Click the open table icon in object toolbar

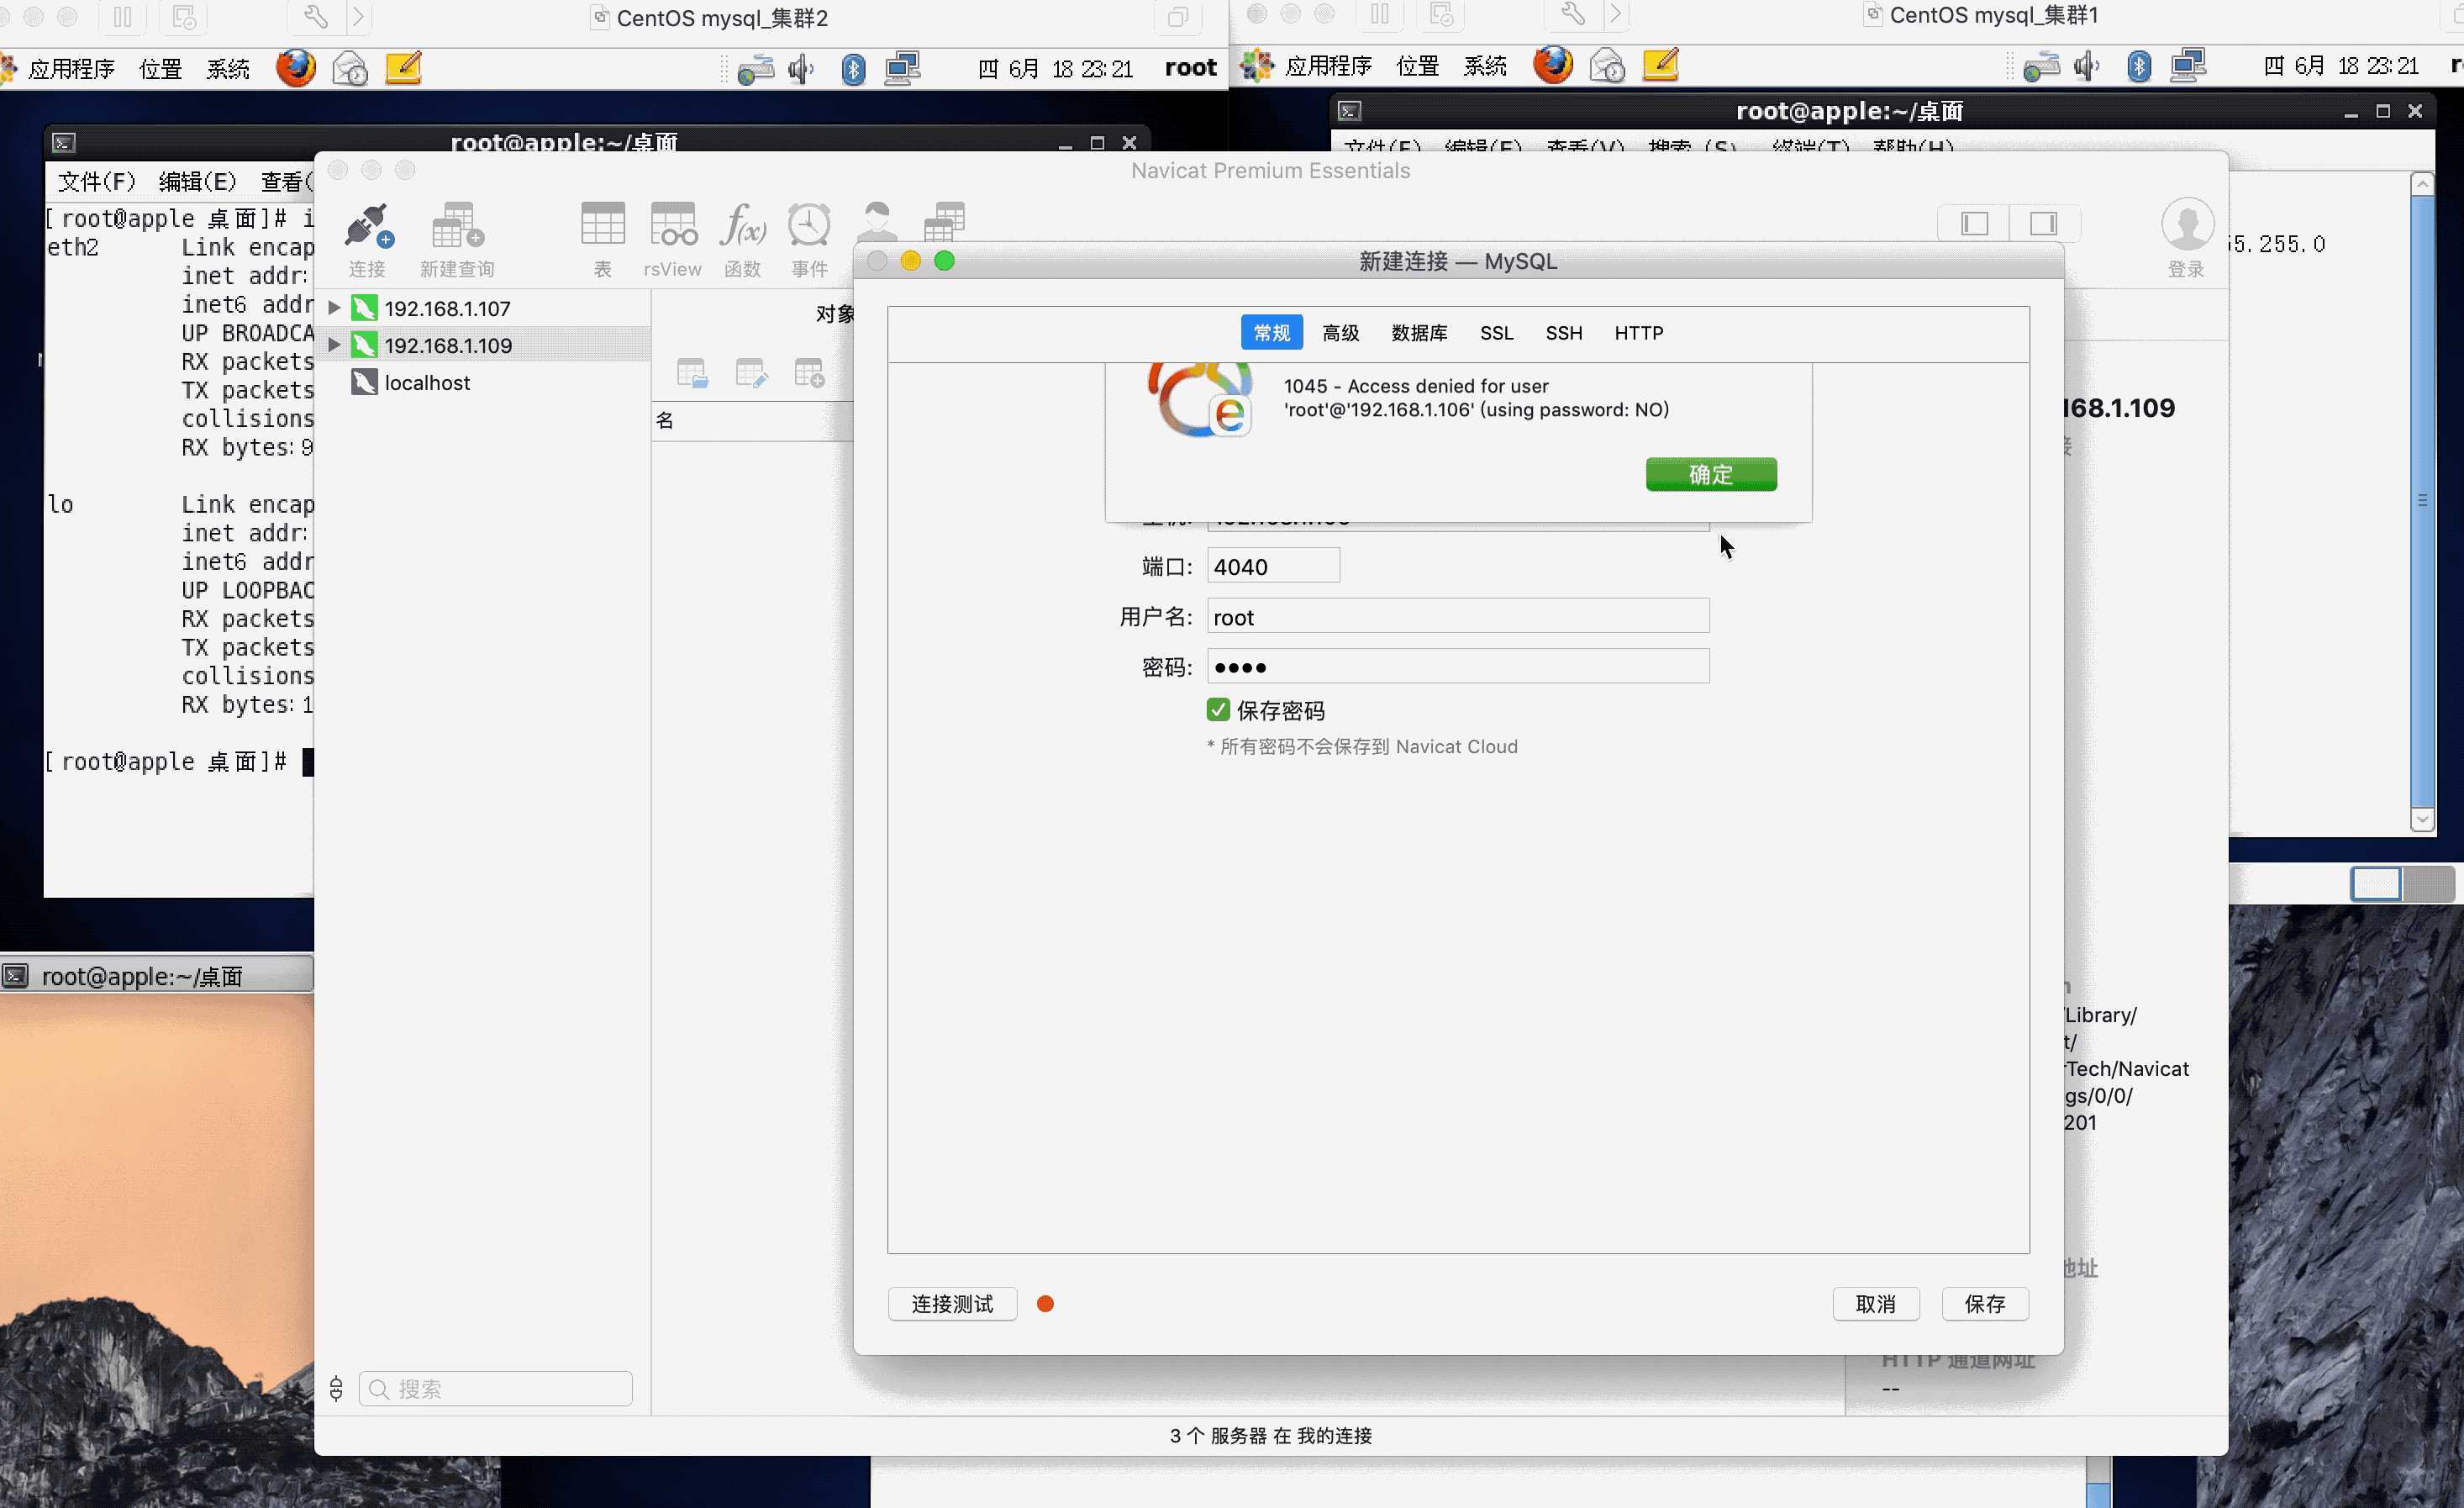pos(692,373)
